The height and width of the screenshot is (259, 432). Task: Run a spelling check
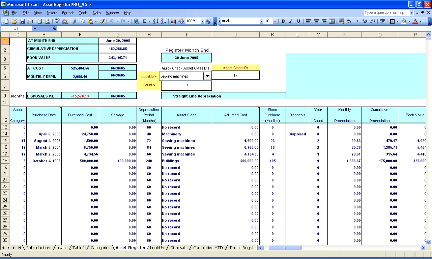click(57, 21)
